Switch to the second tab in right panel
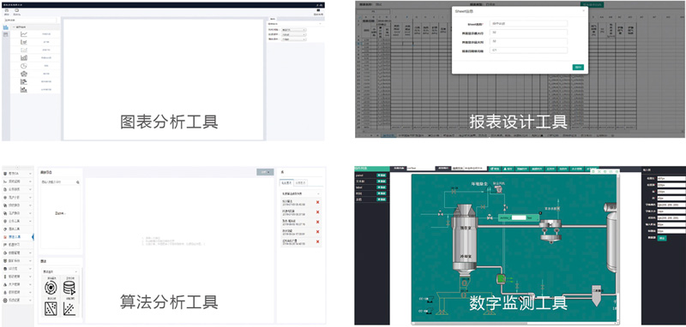The height and width of the screenshot is (327, 686). pos(300,183)
